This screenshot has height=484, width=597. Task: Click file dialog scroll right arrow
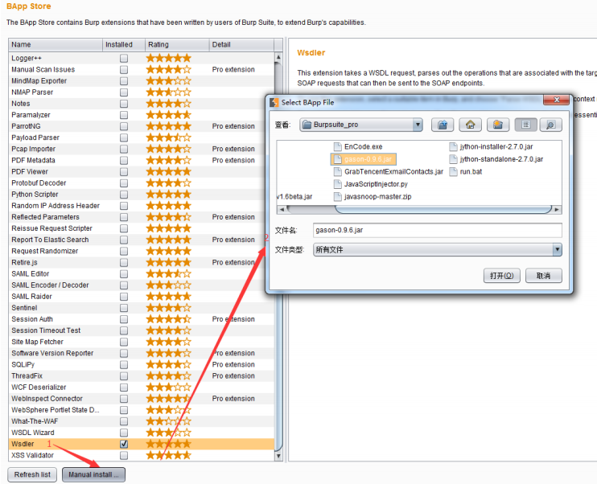coord(557,209)
